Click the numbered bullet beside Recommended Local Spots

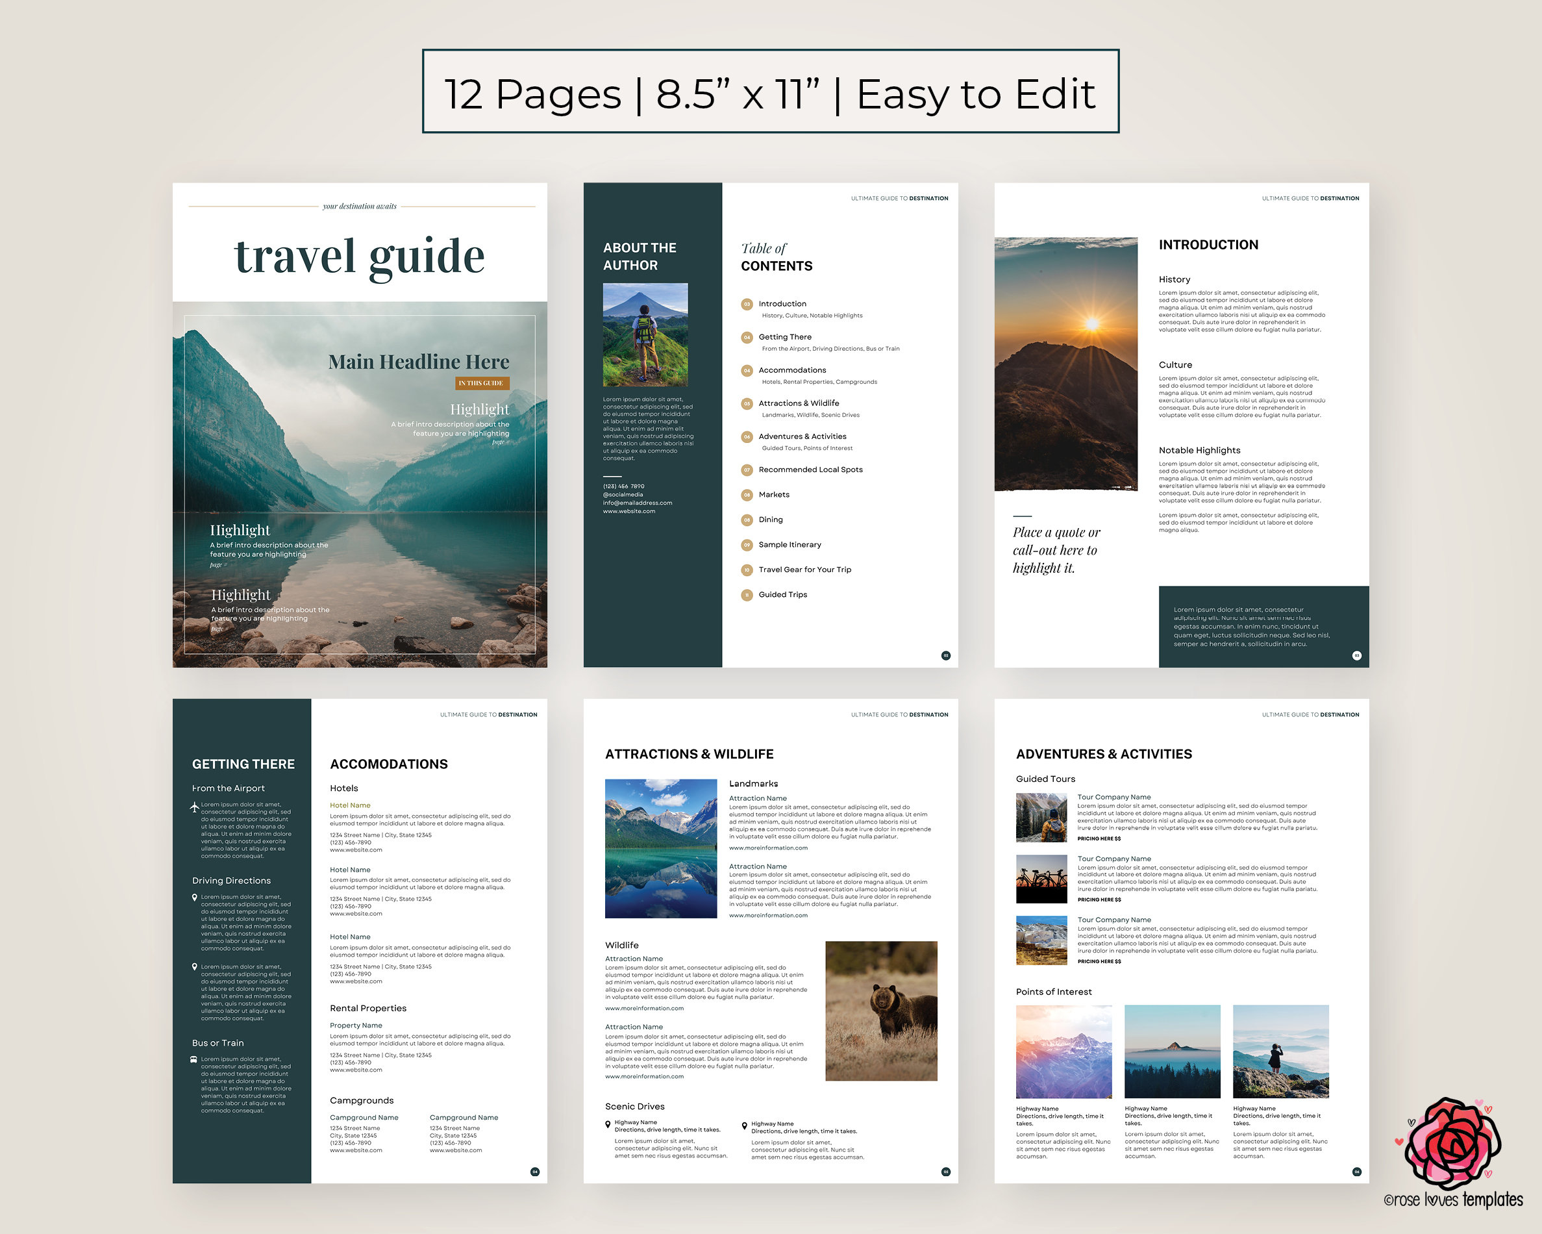tap(747, 470)
